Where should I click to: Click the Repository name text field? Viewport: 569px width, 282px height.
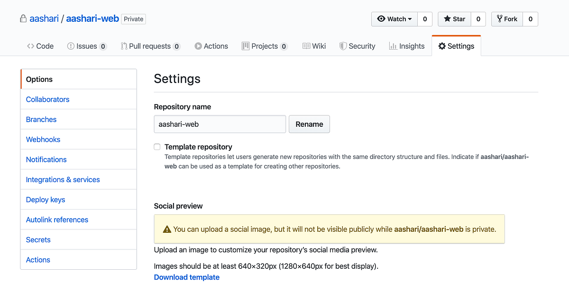click(220, 124)
